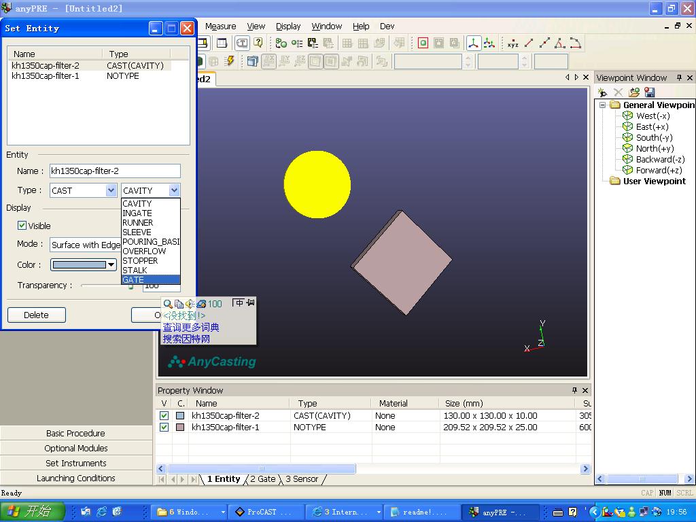Toggle visibility checkbox for kh1350cap-filter-1 row

(164, 427)
